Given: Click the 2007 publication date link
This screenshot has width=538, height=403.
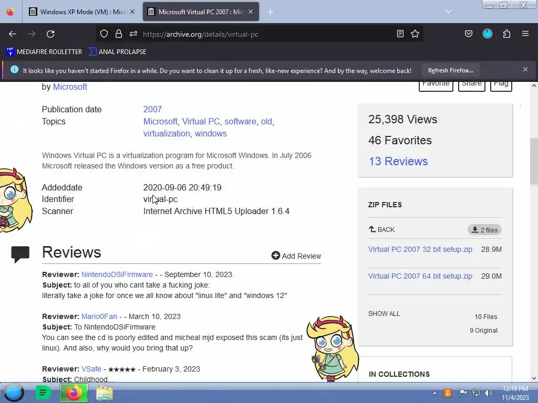Looking at the screenshot, I should (152, 109).
